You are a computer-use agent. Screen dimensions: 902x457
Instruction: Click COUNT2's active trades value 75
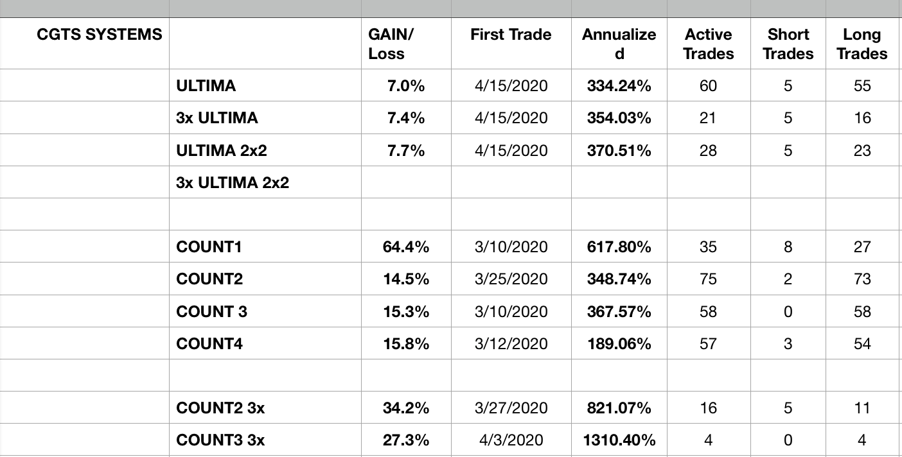coord(708,279)
